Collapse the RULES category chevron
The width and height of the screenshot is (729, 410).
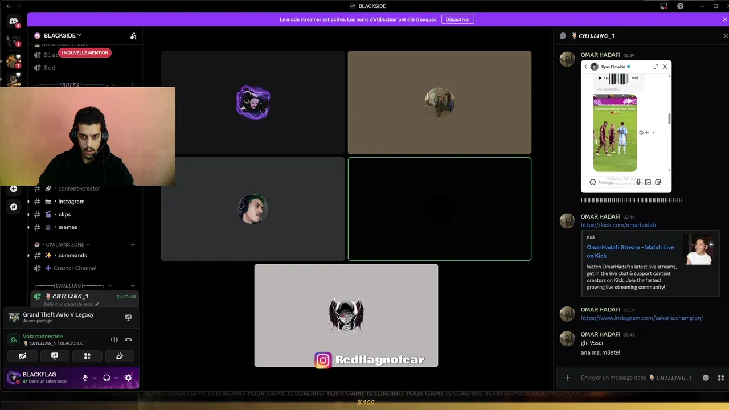pos(113,85)
